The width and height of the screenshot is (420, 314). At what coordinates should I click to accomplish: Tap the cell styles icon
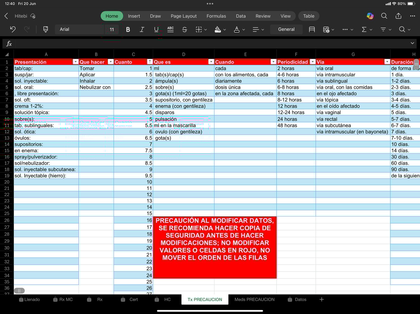coord(312,29)
